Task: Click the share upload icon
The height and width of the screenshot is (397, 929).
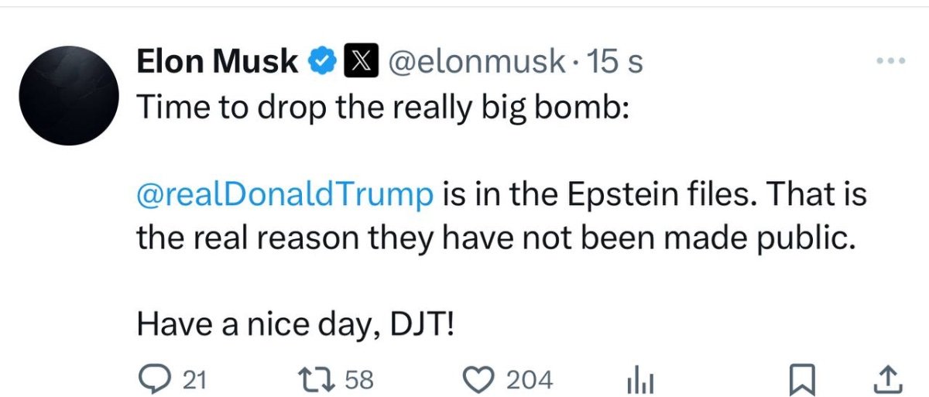Action: click(x=885, y=379)
